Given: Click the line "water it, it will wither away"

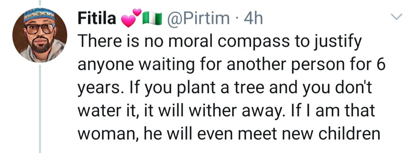Looking at the screenshot, I should pyautogui.click(x=226, y=110).
